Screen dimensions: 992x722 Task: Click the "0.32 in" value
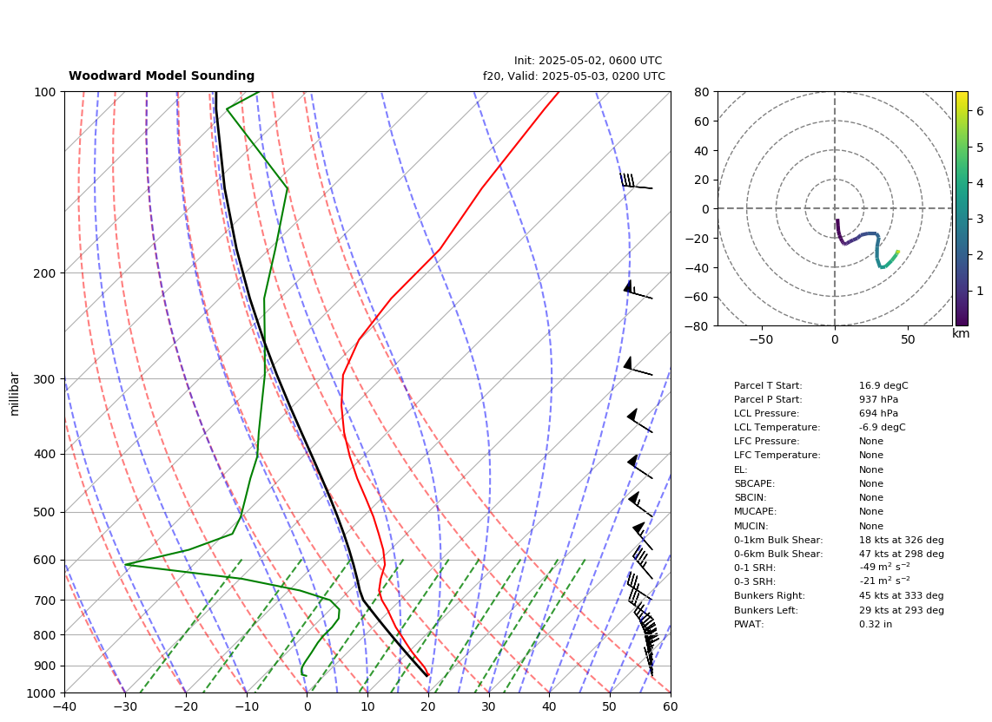[875, 624]
